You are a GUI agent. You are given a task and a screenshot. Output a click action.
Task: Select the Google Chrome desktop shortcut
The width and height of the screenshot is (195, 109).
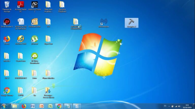7,92
